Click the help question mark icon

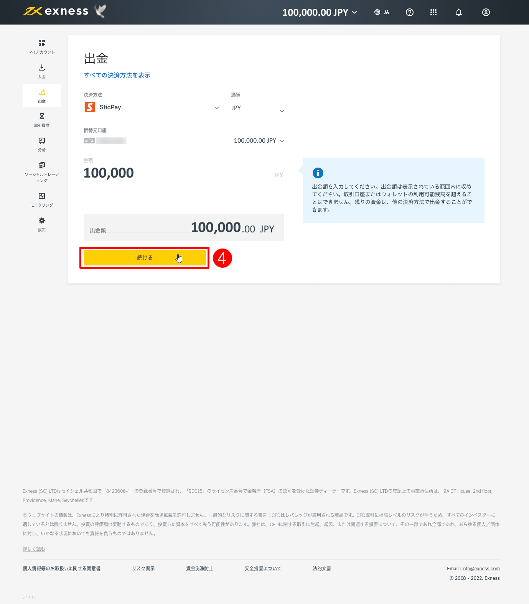point(410,12)
